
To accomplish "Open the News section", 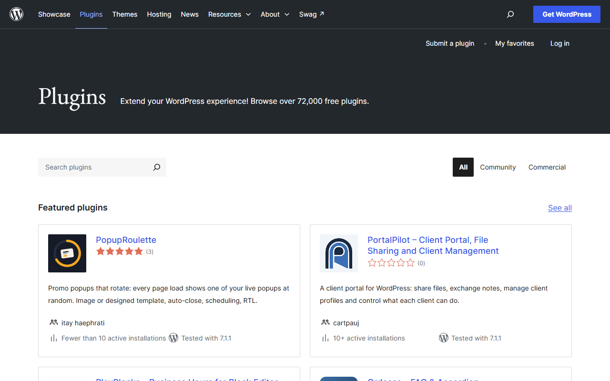I will click(190, 14).
